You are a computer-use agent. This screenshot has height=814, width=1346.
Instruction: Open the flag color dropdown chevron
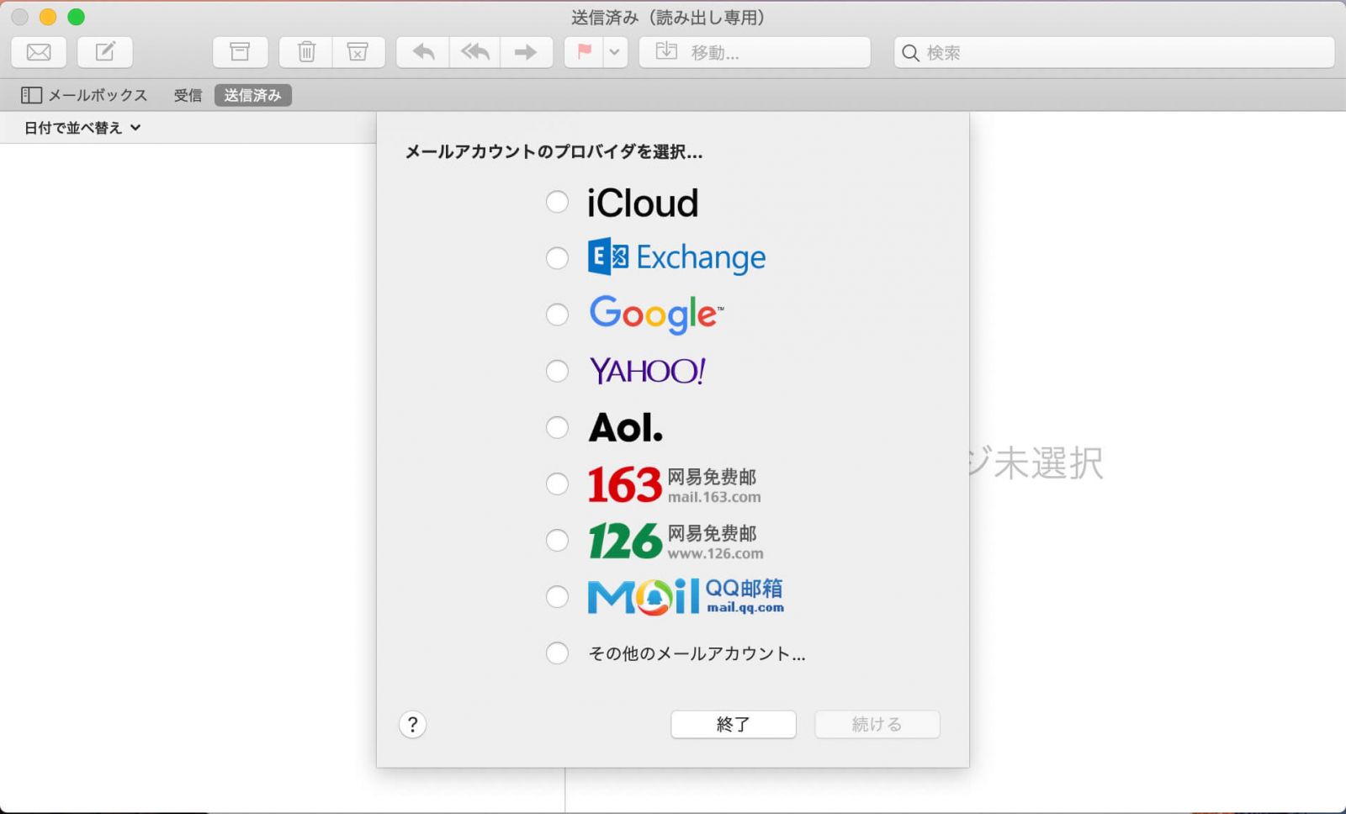click(613, 51)
